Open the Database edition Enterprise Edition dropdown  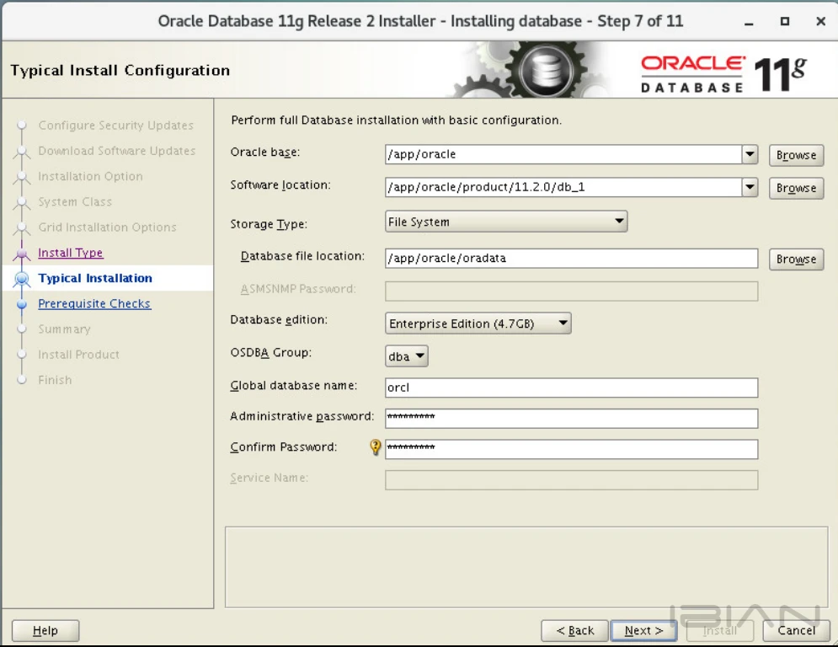[478, 323]
